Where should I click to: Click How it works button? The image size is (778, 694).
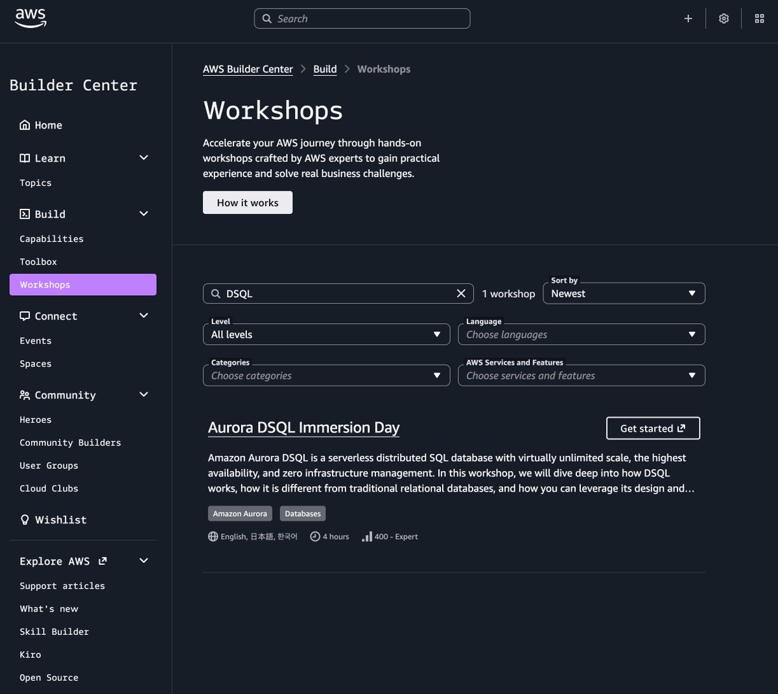pyautogui.click(x=248, y=202)
